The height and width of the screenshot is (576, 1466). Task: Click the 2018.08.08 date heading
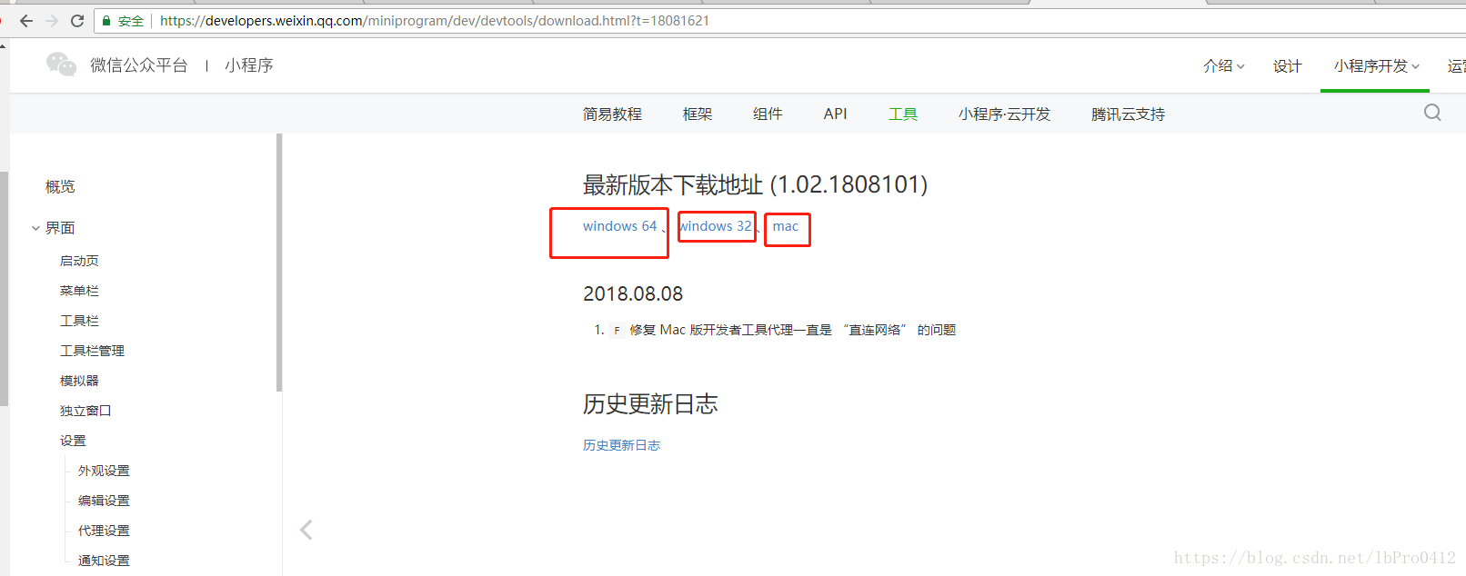click(x=633, y=293)
